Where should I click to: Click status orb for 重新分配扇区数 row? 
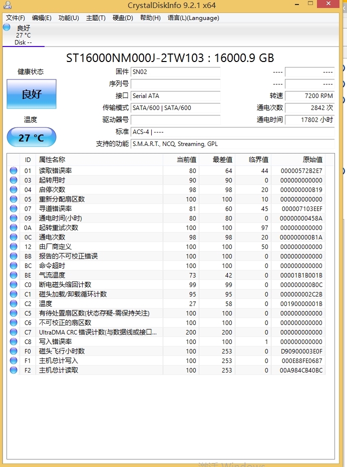point(14,199)
